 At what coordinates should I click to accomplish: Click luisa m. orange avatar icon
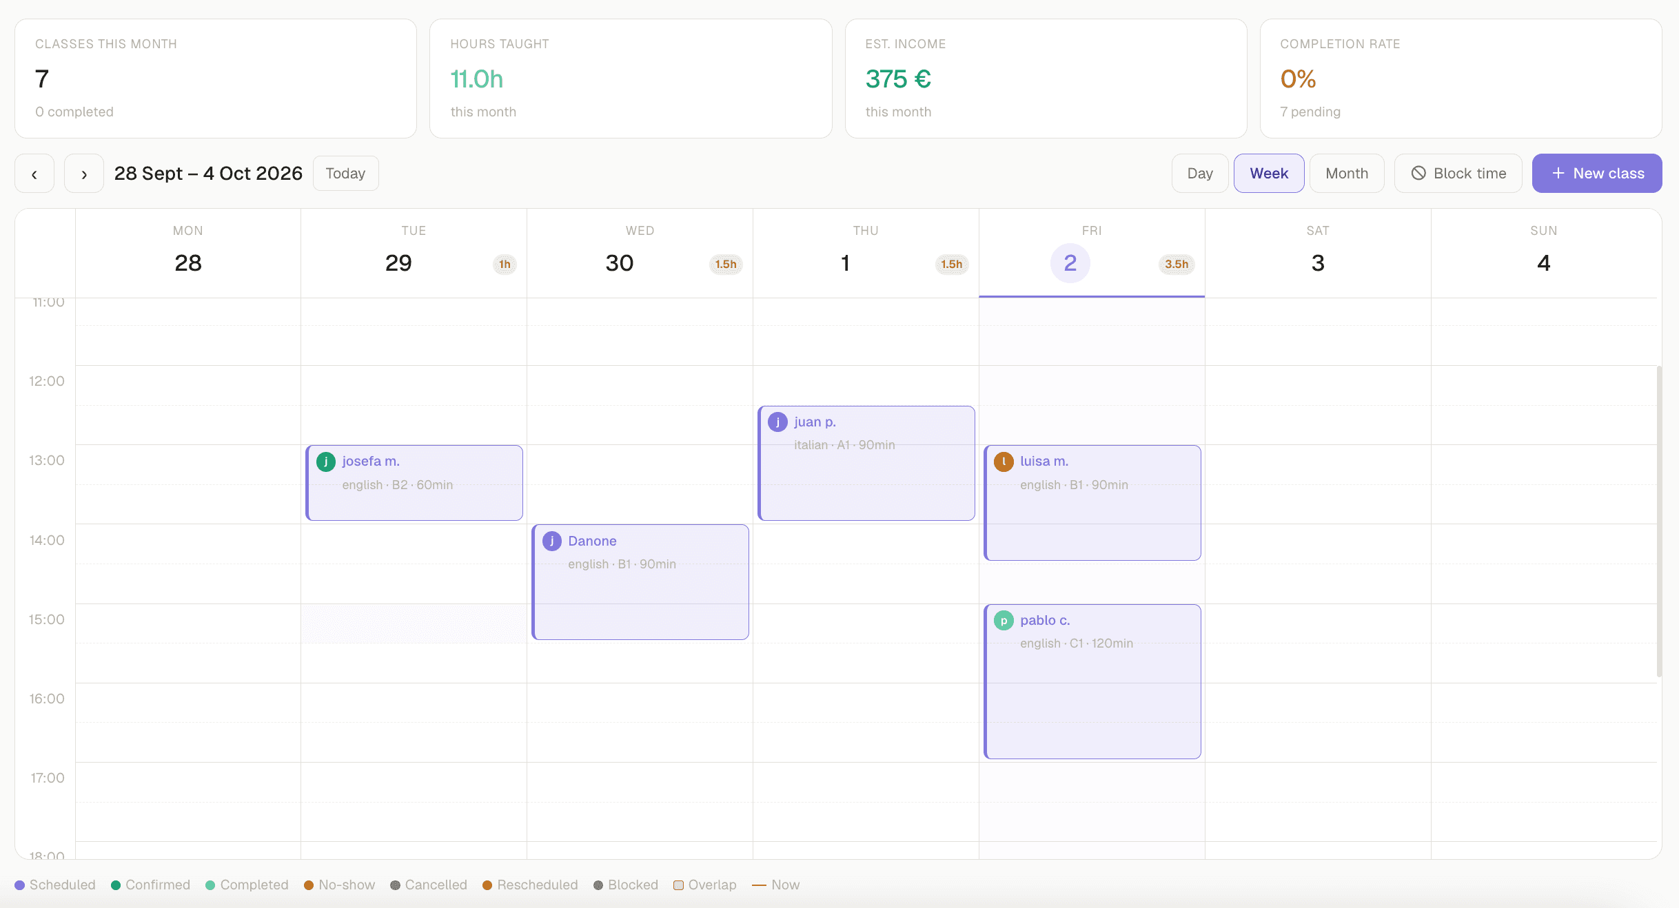click(1004, 462)
